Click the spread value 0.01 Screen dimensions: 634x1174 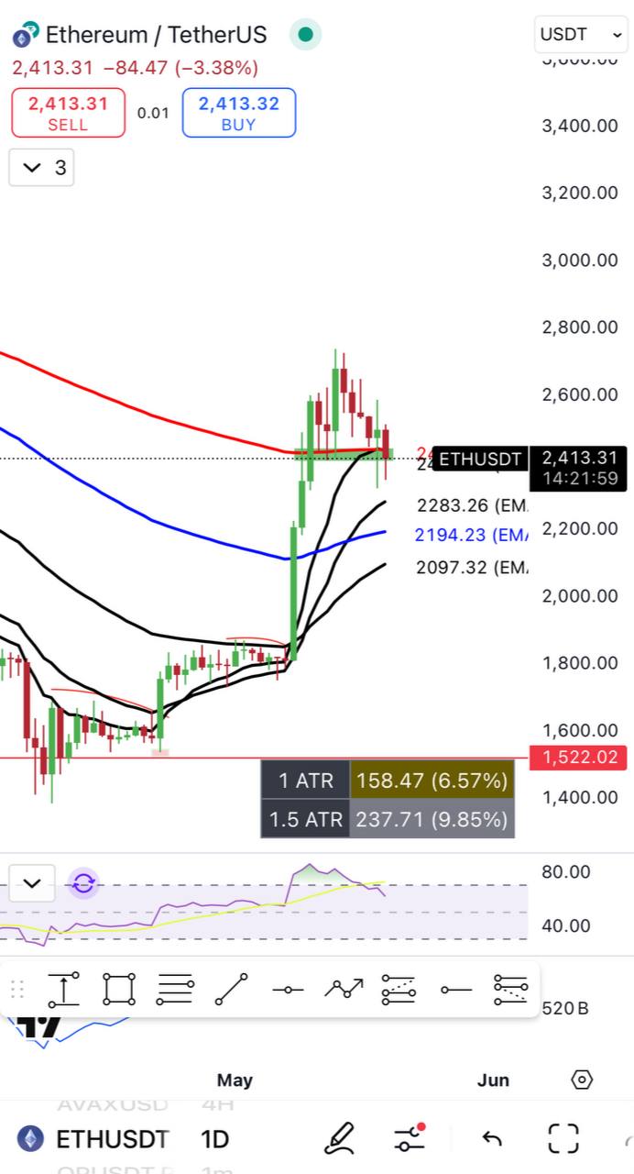tap(154, 113)
